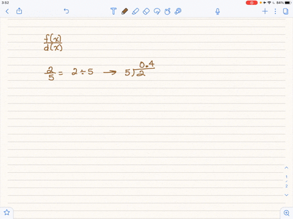
Task: Select the Text tool
Action: [x=114, y=11]
